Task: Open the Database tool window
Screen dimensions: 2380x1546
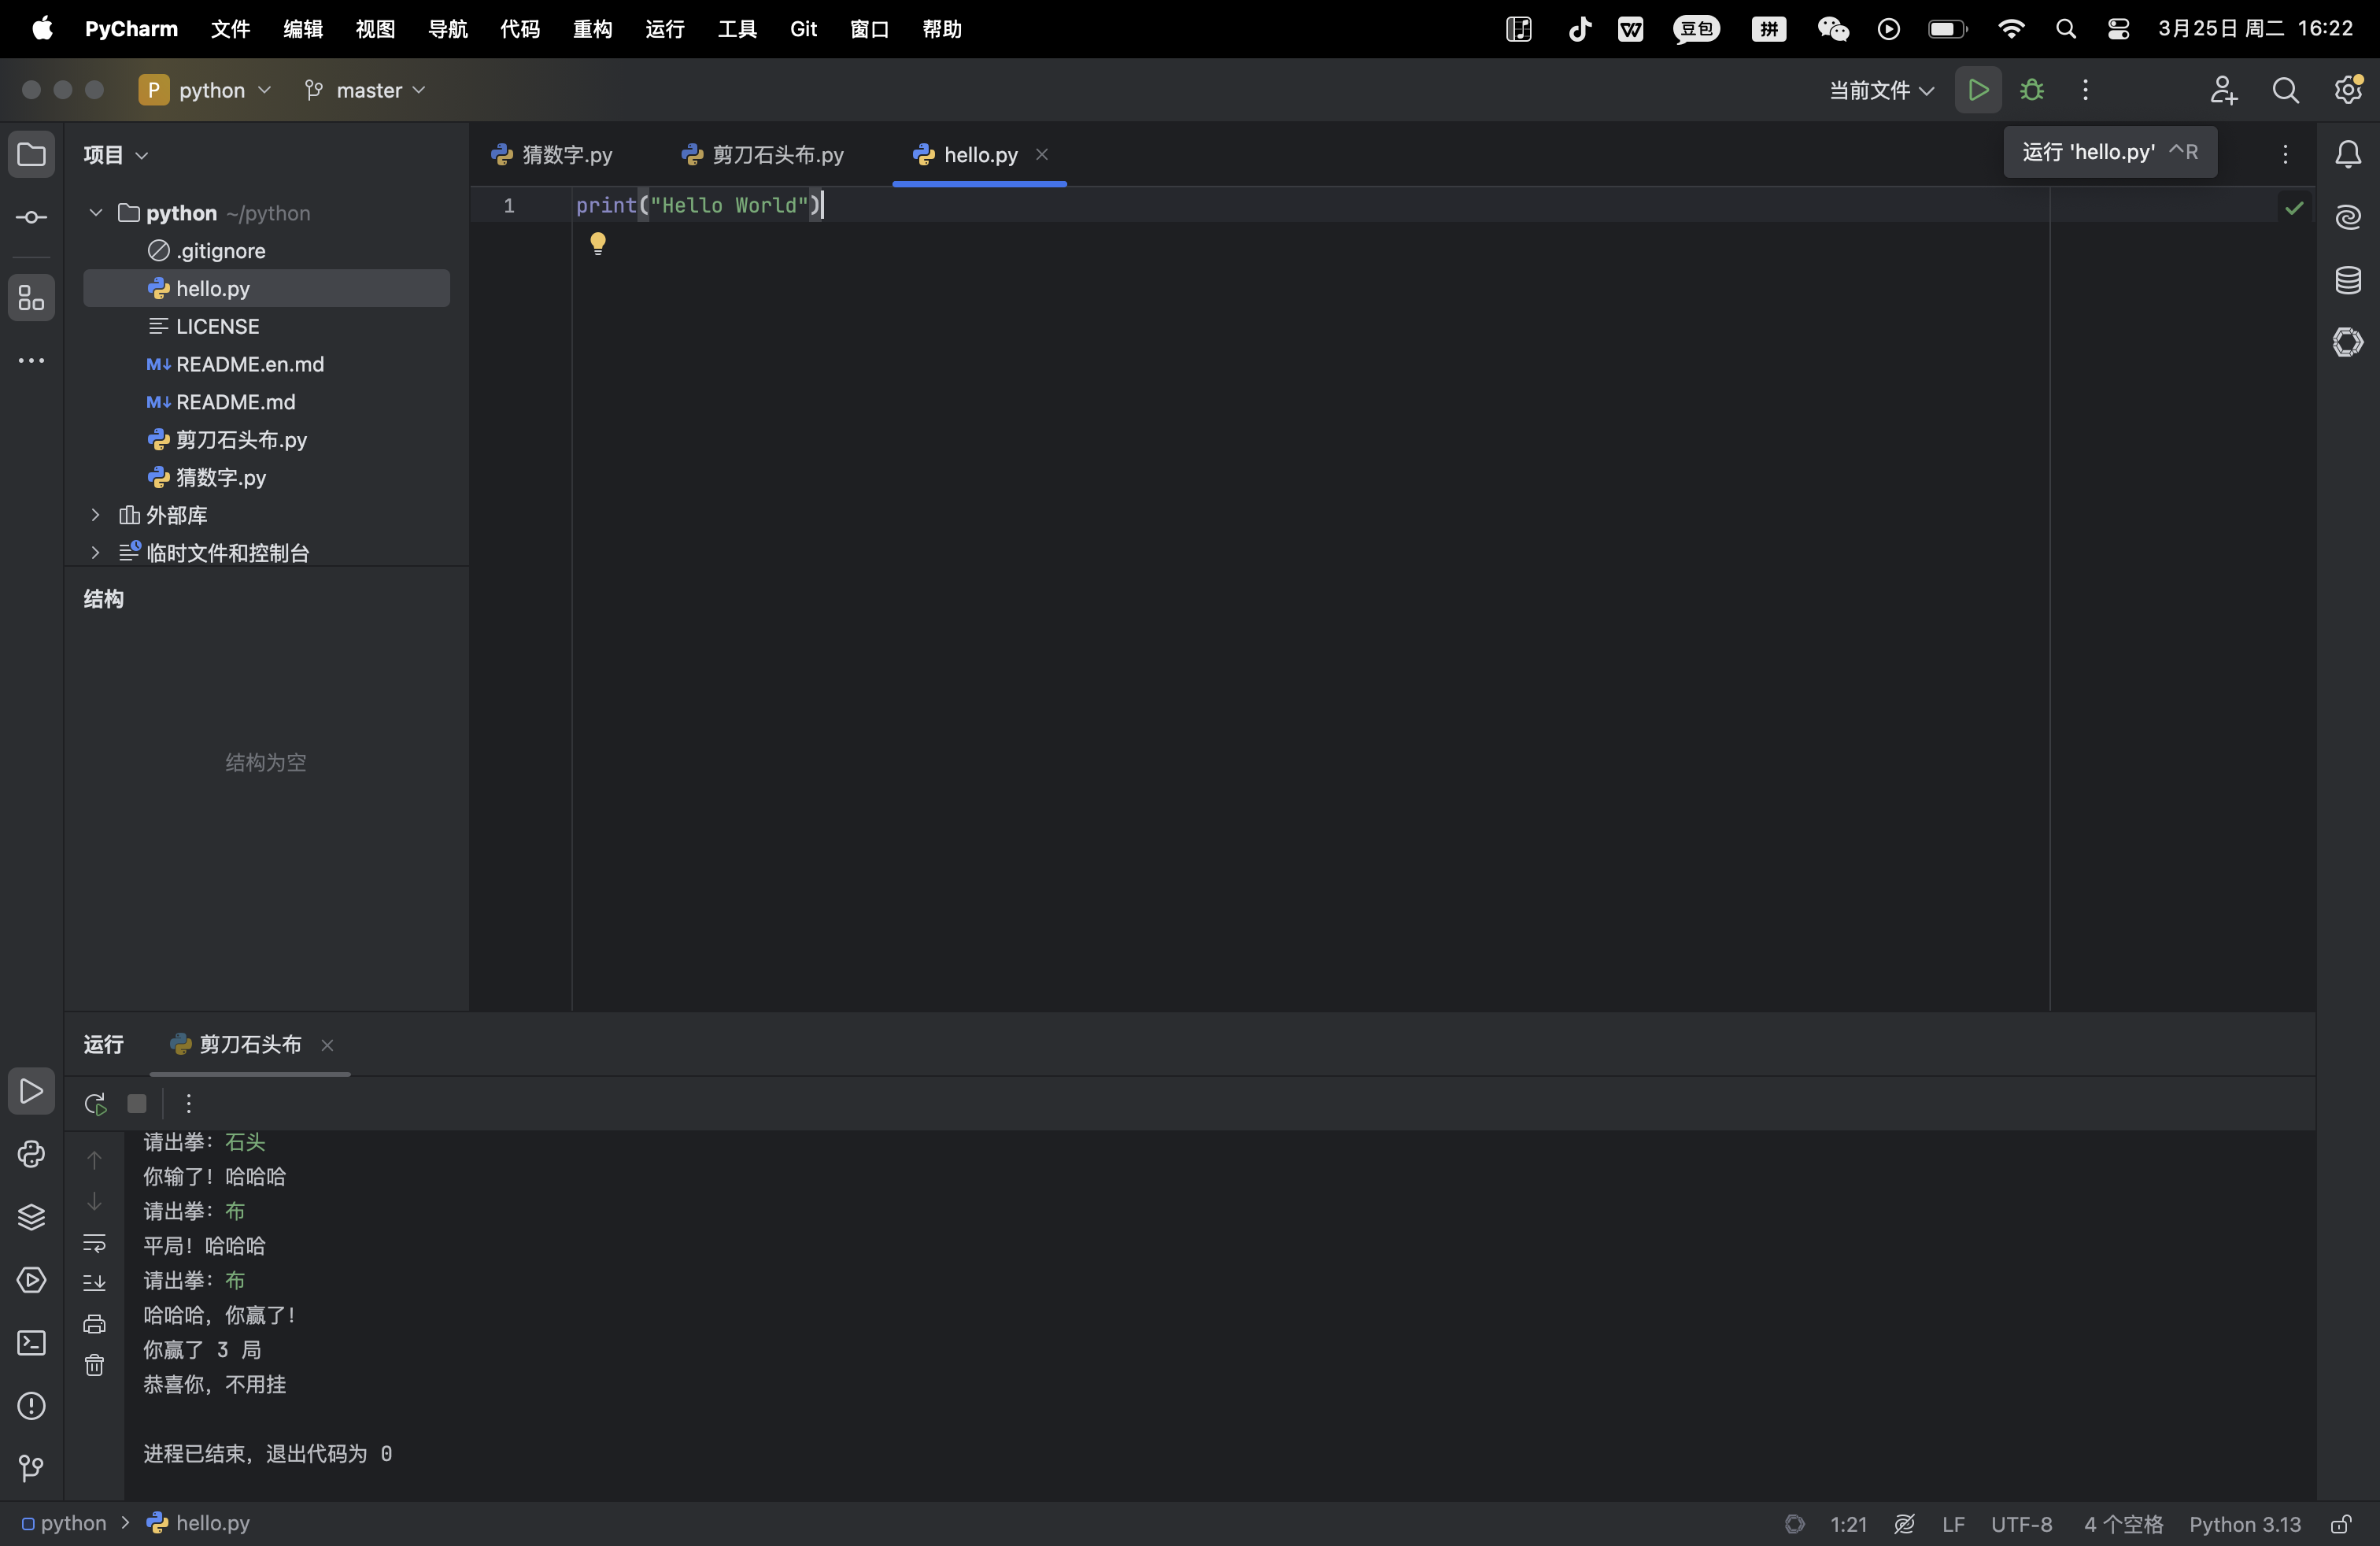Action: 2347,280
